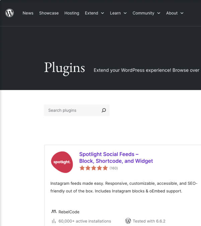
Task: Click the RebelCode author name
Action: pos(69,212)
